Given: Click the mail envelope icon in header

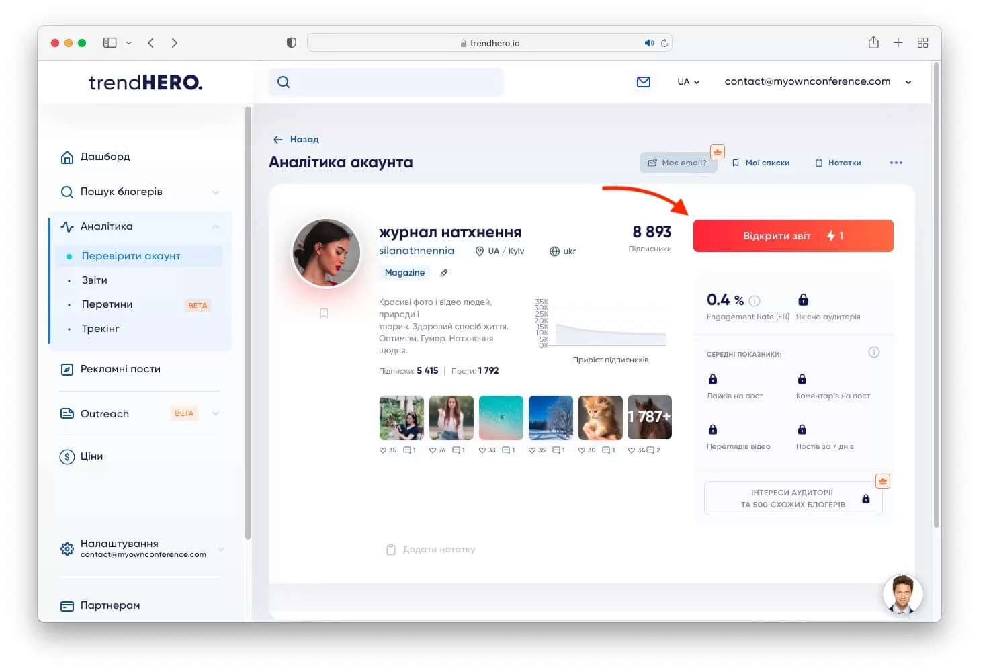Looking at the screenshot, I should tap(643, 82).
